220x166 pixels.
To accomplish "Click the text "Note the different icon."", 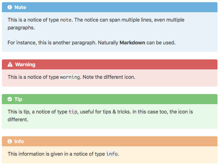I will tap(108, 77).
